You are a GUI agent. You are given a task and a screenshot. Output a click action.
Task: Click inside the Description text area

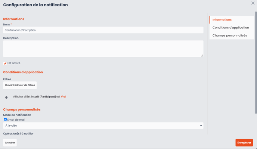coord(103,49)
